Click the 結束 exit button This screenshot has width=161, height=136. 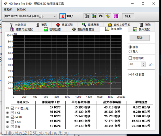tap(128, 16)
